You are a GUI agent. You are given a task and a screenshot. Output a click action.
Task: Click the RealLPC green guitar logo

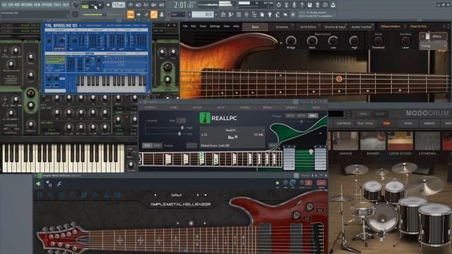pos(205,118)
